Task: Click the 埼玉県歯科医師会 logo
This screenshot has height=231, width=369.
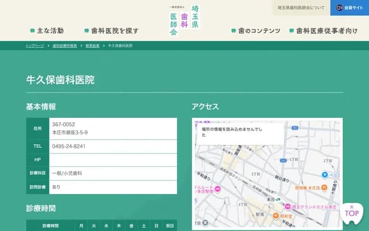Action: 184,20
